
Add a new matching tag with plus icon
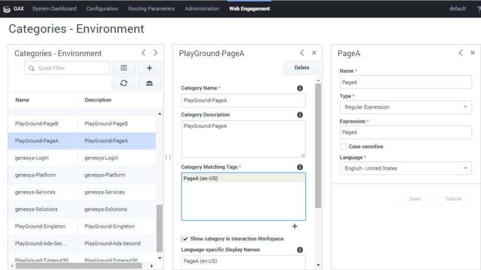point(294,226)
